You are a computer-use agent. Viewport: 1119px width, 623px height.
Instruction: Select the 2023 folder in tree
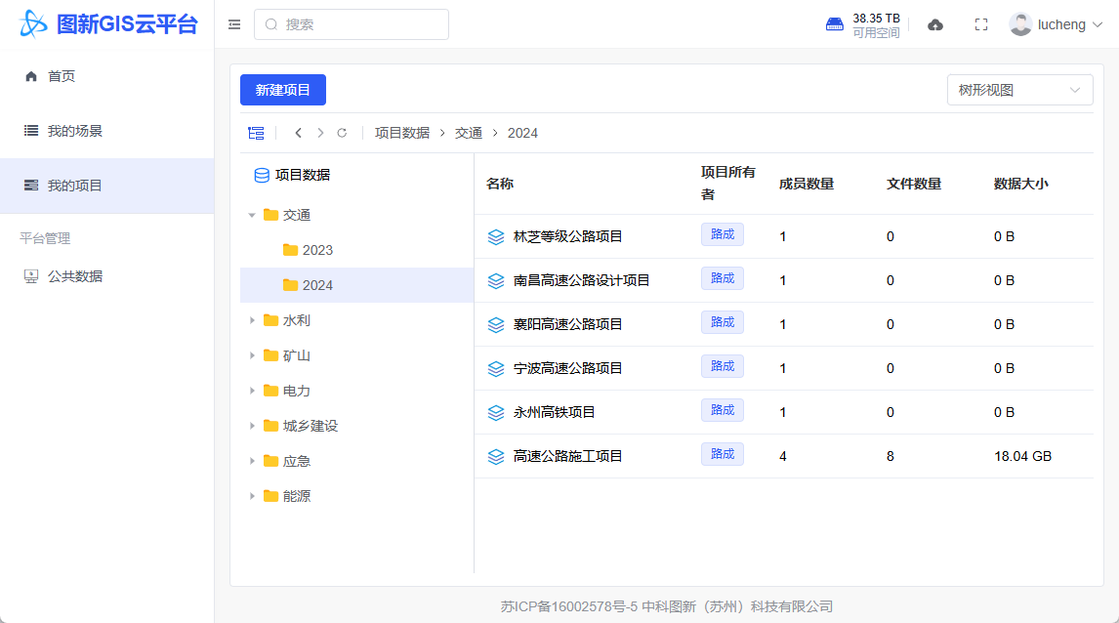(317, 250)
